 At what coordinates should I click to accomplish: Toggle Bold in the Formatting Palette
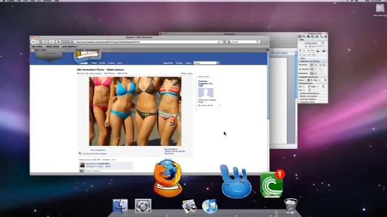300,51
